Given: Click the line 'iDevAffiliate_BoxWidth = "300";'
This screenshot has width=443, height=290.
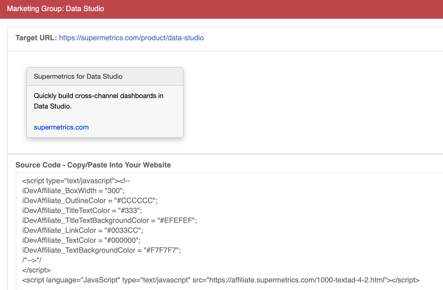Looking at the screenshot, I should click(x=73, y=191).
